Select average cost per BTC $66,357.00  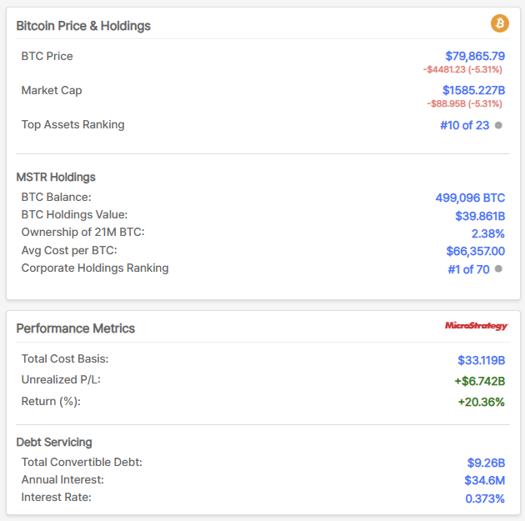[x=475, y=251]
